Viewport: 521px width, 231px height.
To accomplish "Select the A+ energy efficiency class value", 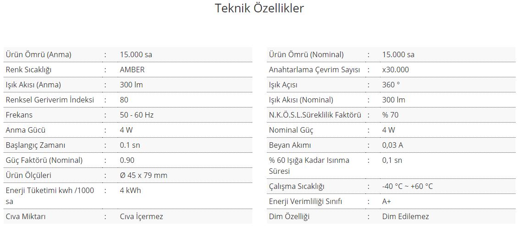I will point(387,202).
